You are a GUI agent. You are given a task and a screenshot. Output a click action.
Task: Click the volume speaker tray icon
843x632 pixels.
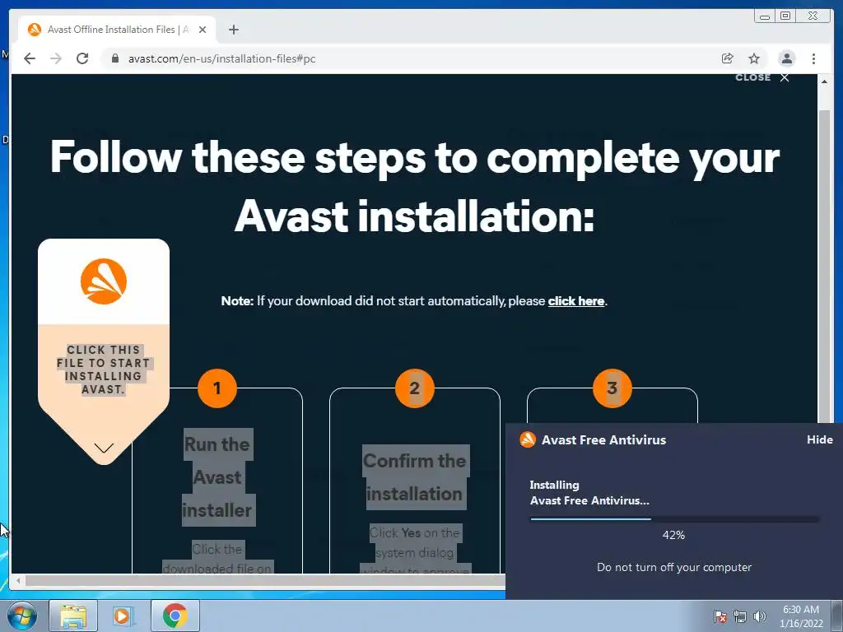click(759, 616)
